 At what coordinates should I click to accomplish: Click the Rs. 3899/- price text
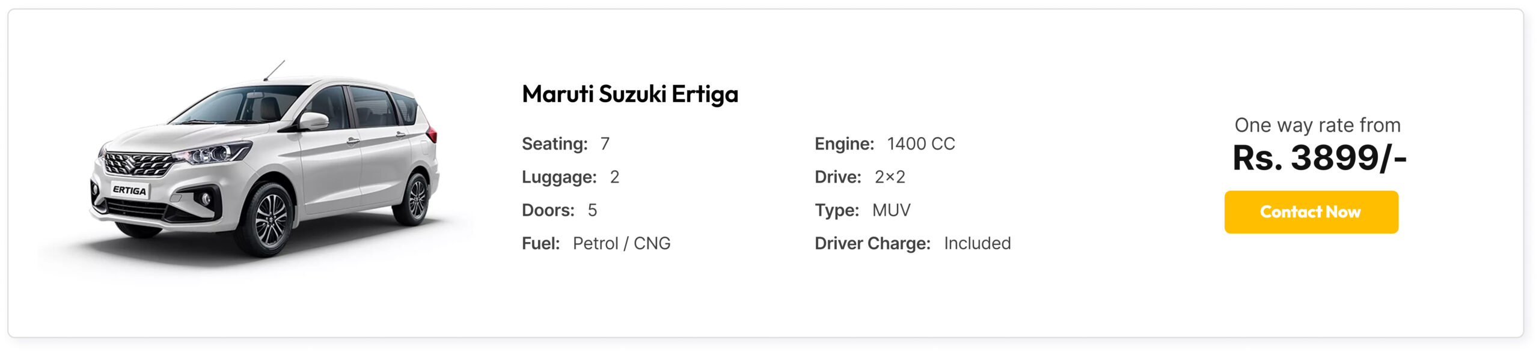pos(1319,158)
